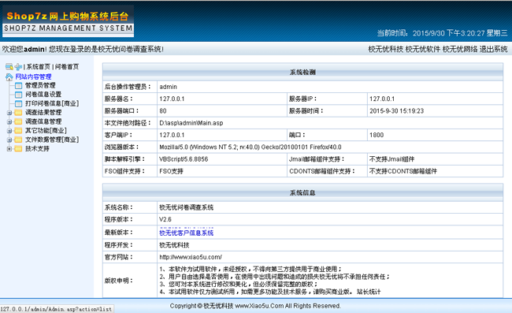
Task: Expand the 调查信息管理 tree node
Action: pyautogui.click(x=9, y=122)
